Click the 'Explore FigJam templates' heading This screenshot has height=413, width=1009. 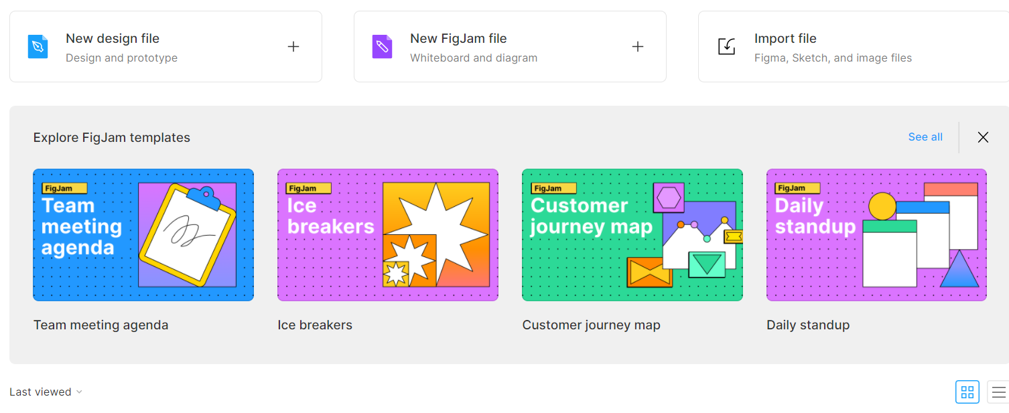[112, 138]
